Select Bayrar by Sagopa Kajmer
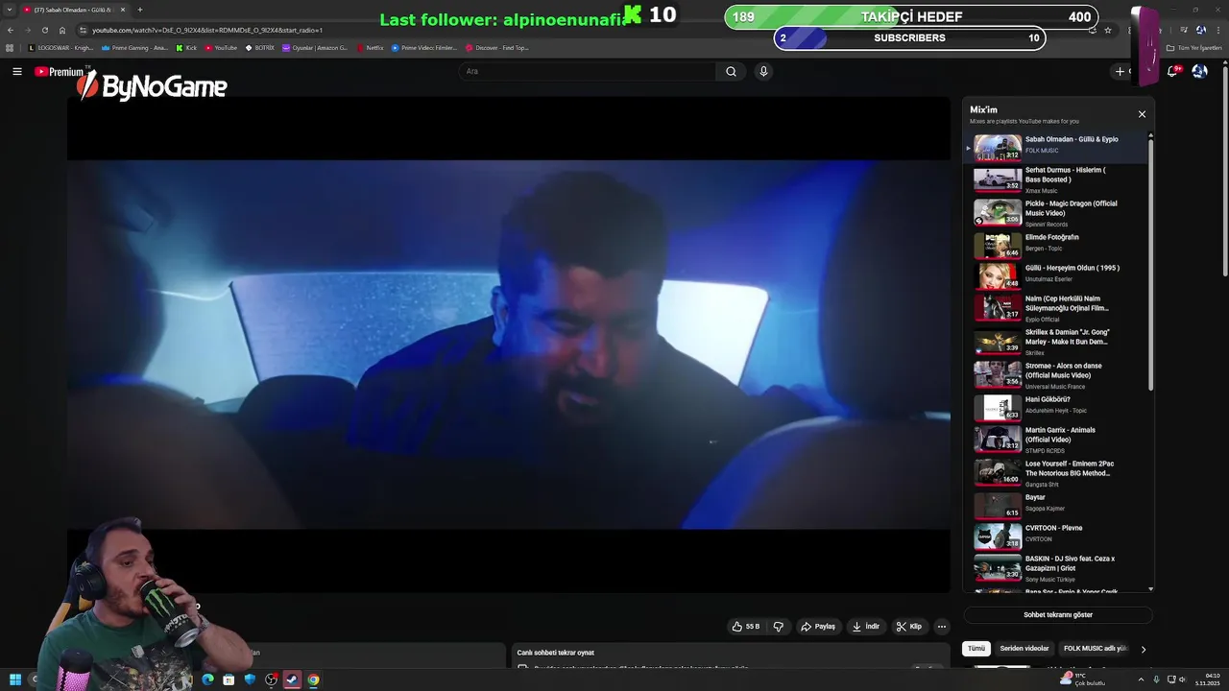The height and width of the screenshot is (691, 1229). click(1055, 506)
